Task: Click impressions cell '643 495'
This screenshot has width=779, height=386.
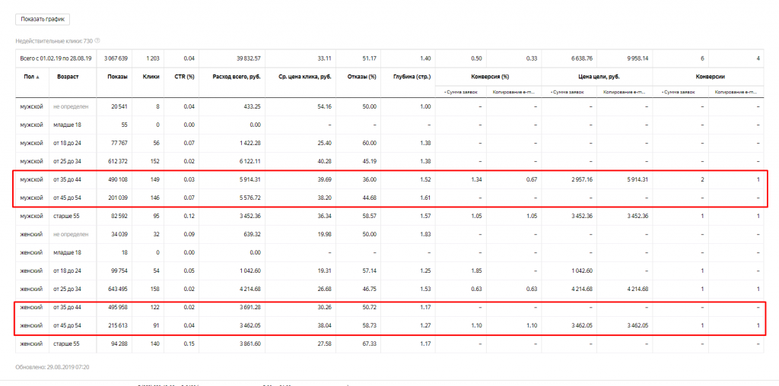Action: click(118, 289)
